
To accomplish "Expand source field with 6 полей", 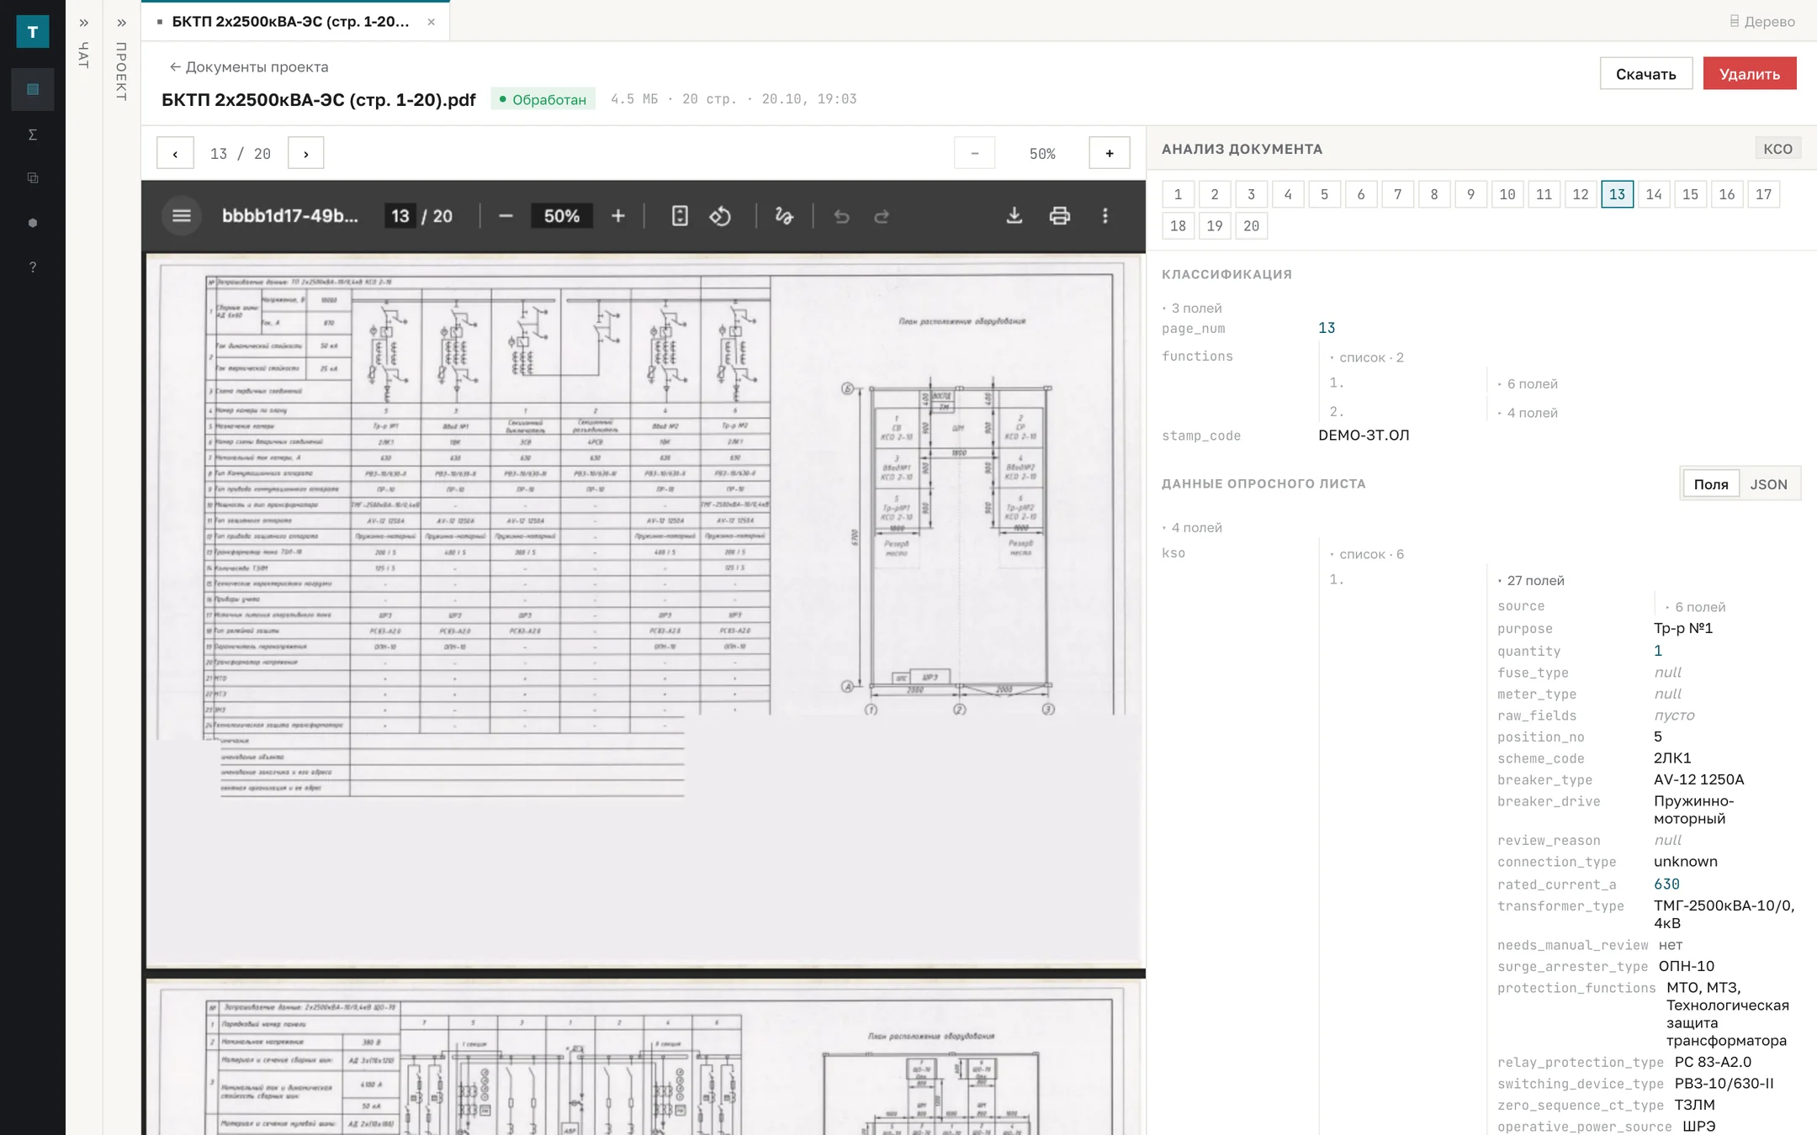I will [x=1696, y=607].
